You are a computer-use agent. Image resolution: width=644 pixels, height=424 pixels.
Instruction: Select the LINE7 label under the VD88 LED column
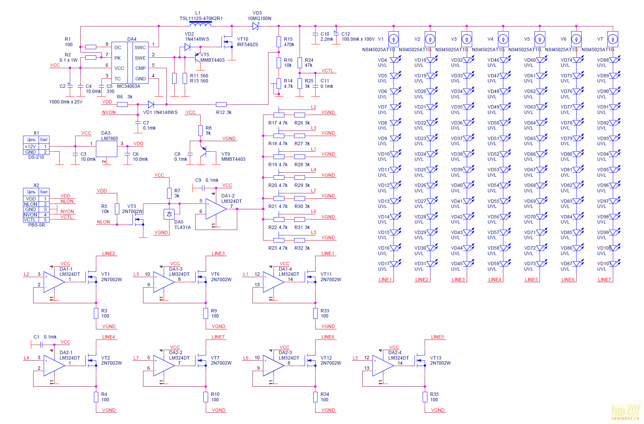(x=604, y=280)
